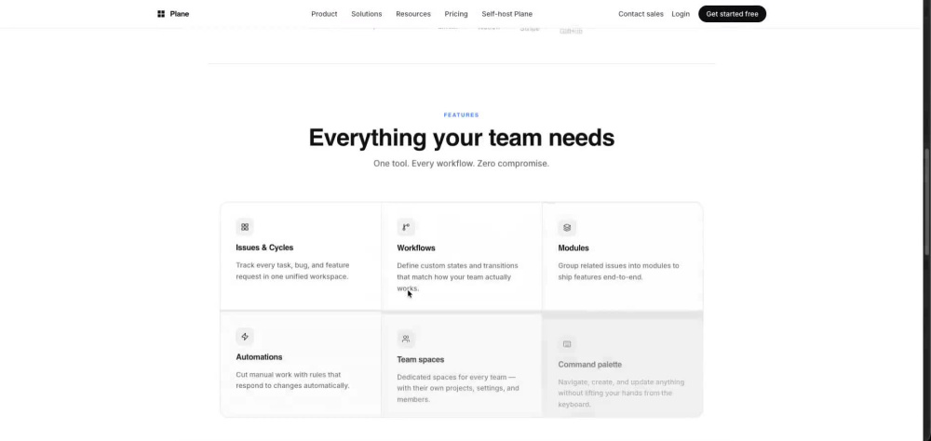Click the Plane logo icon
The height and width of the screenshot is (441, 931).
[x=161, y=14]
